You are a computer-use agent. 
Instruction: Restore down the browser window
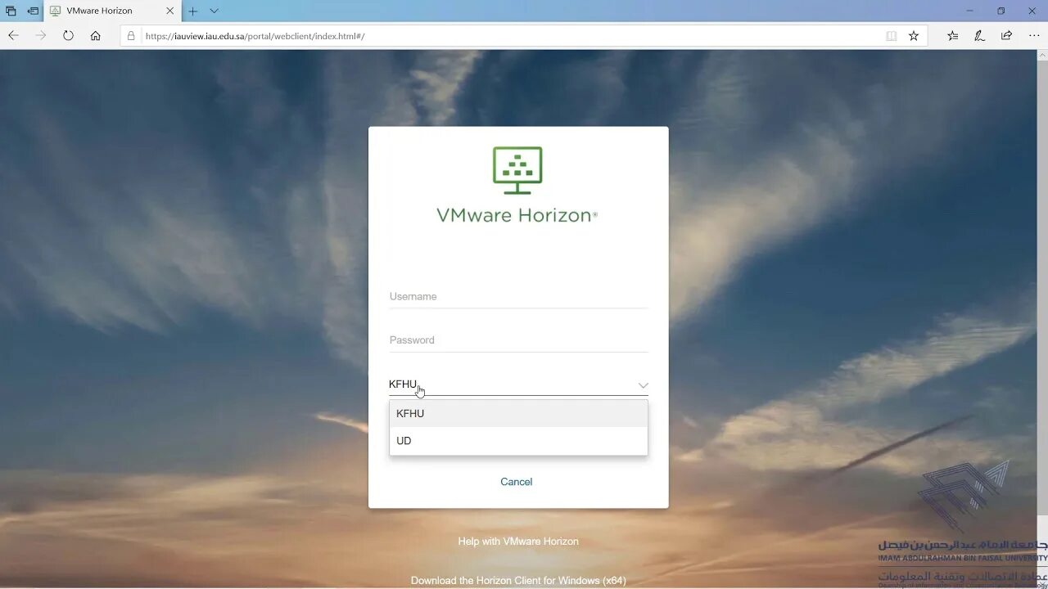1001,11
